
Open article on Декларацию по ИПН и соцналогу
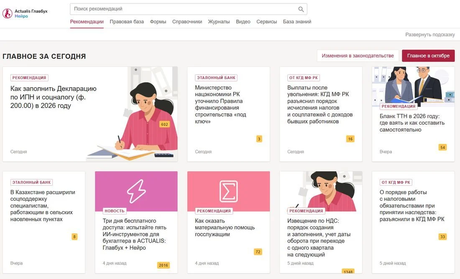54,97
